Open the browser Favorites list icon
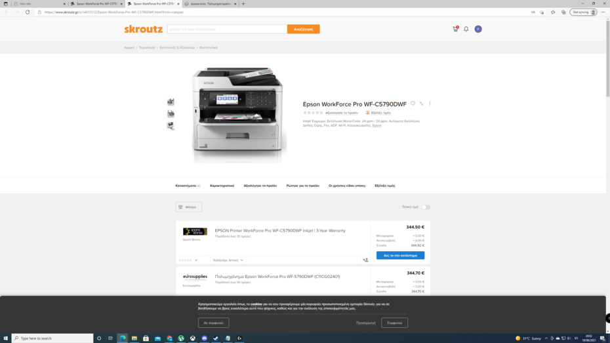The height and width of the screenshot is (343, 610). click(x=553, y=12)
